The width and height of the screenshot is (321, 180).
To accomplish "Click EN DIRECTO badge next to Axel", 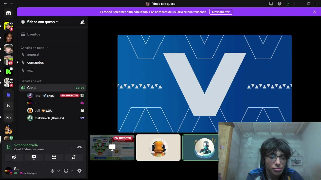I will point(70,95).
